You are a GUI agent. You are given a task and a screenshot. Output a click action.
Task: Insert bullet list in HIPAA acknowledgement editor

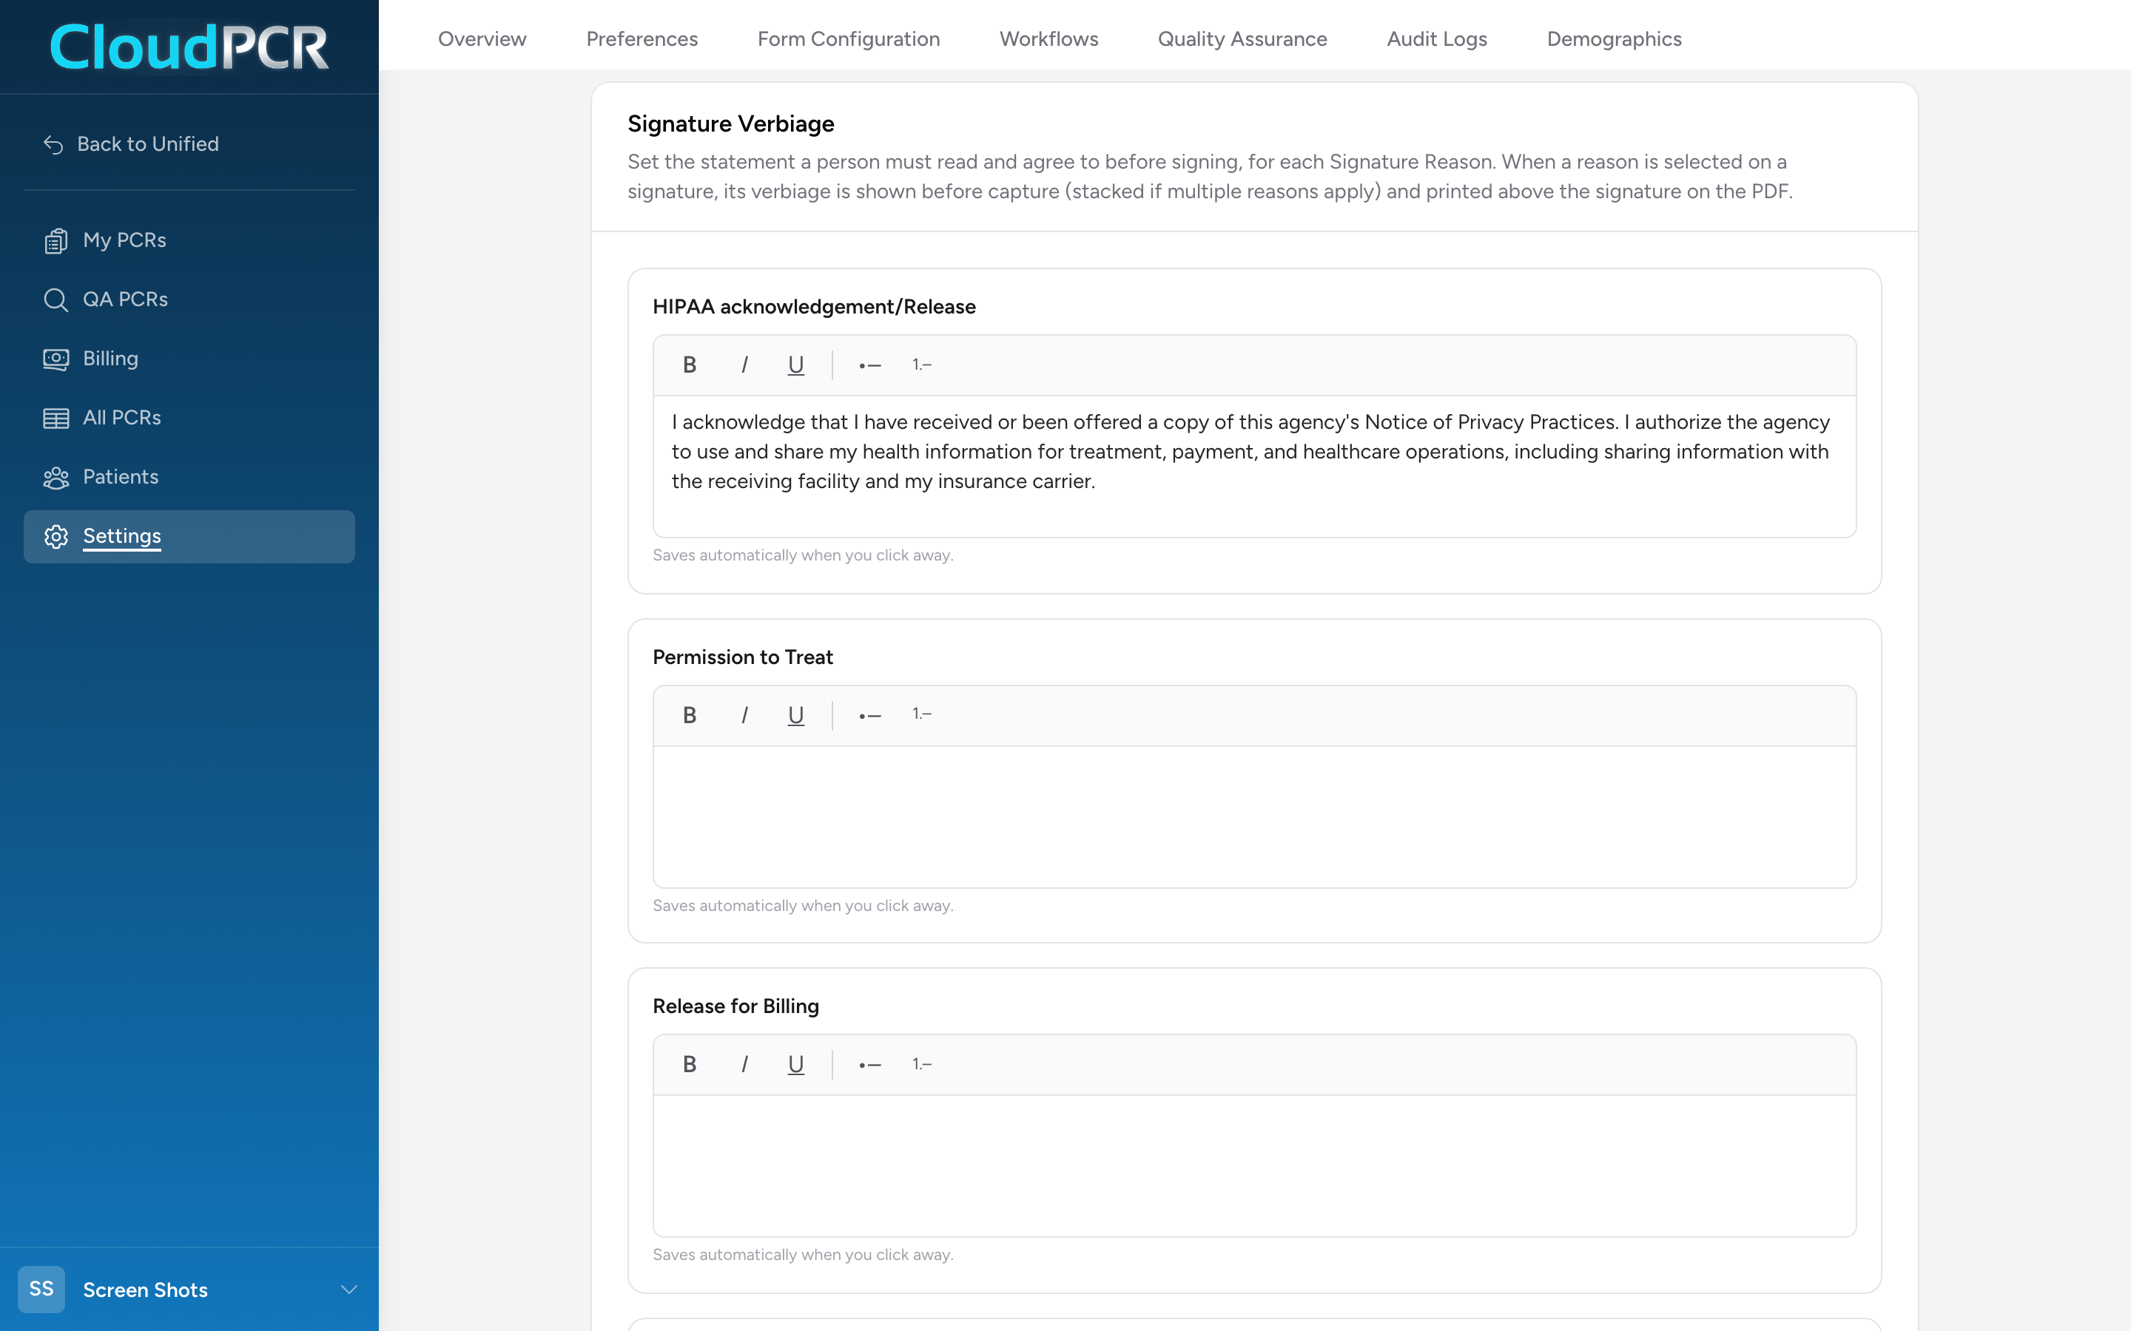[870, 365]
